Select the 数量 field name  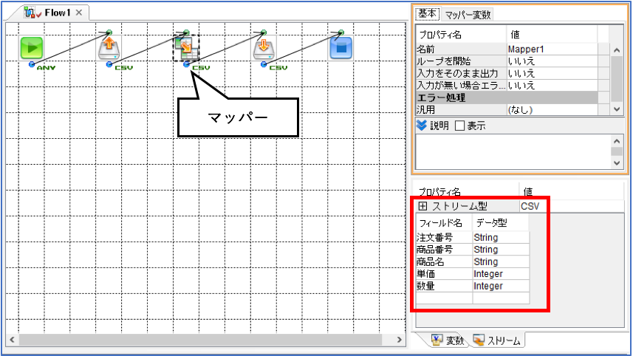tap(426, 286)
